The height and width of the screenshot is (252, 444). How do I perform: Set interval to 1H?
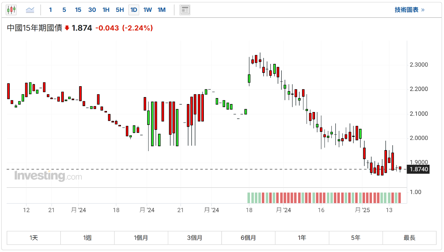[106, 10]
